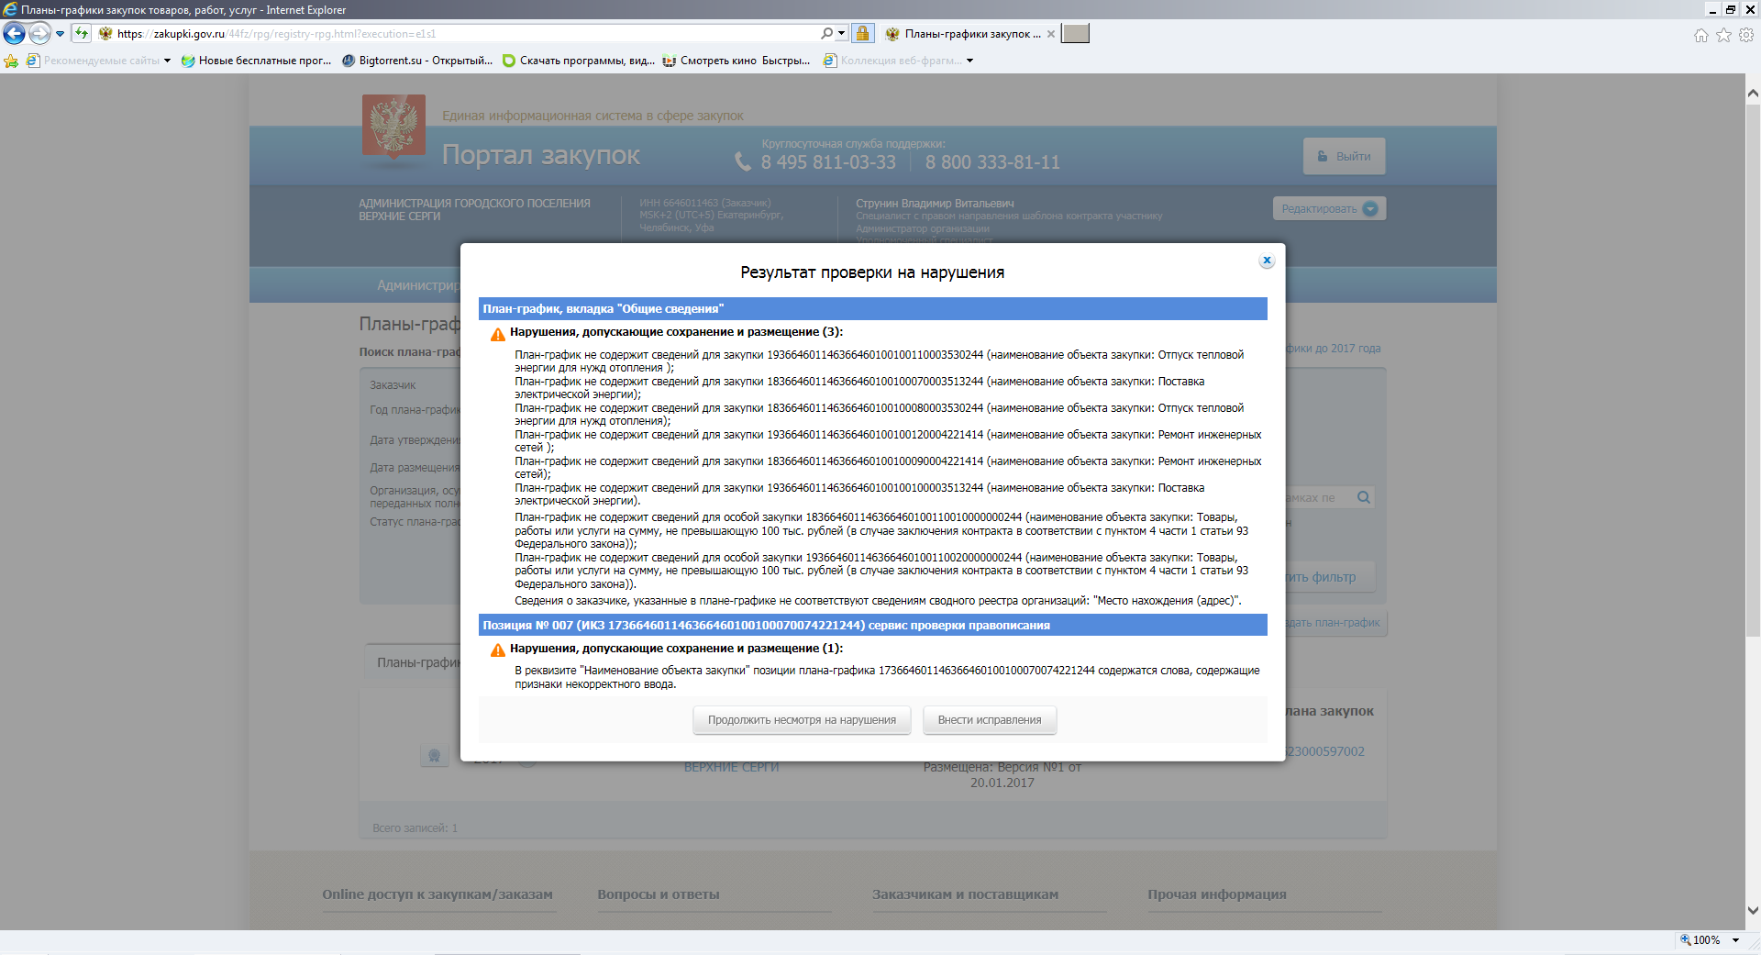Image resolution: width=1761 pixels, height=955 pixels.
Task: Close the violations check result dialog
Action: (x=1267, y=261)
